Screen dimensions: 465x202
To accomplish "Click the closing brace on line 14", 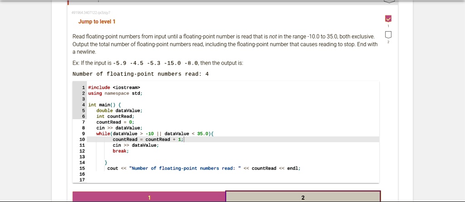I will click(105, 162).
